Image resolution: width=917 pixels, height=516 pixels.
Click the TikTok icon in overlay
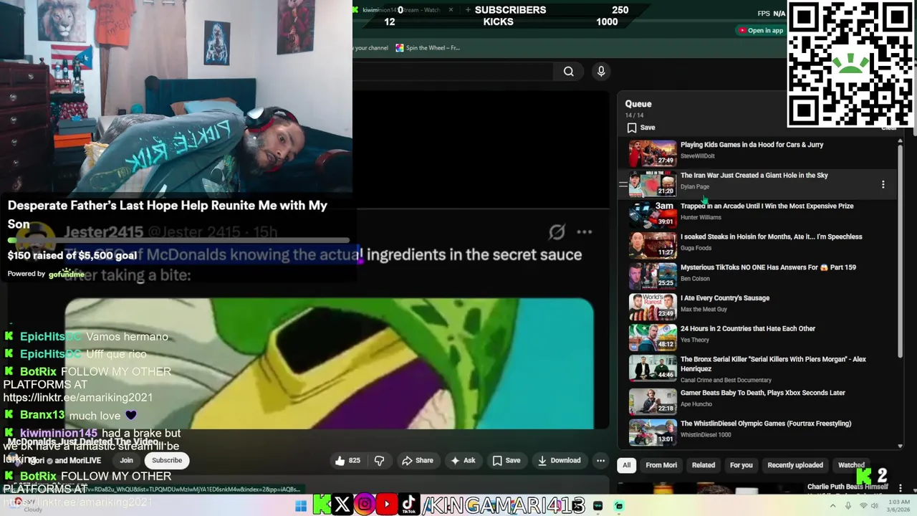coord(409,505)
